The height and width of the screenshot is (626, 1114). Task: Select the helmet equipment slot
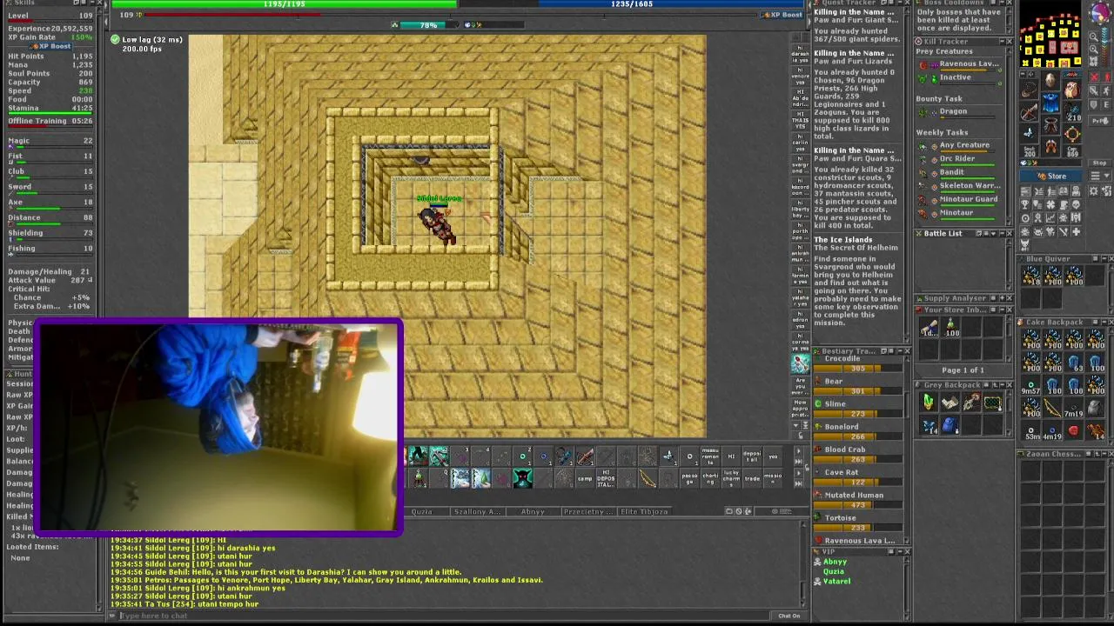(1050, 81)
